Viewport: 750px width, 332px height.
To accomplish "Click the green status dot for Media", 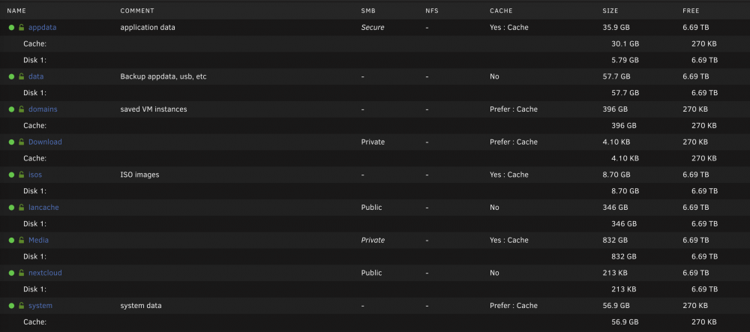I will [x=11, y=241].
